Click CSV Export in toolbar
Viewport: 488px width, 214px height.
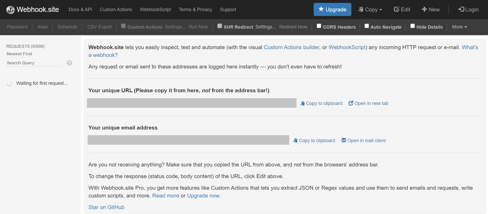[x=100, y=27]
